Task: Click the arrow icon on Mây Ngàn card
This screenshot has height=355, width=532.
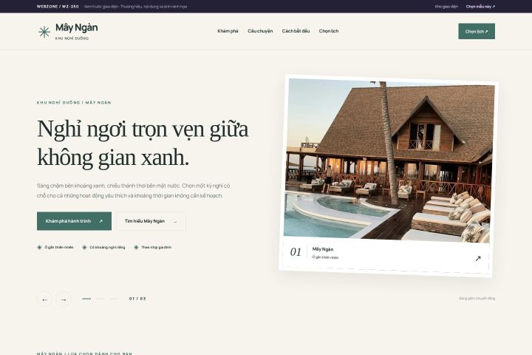Action: pyautogui.click(x=478, y=259)
